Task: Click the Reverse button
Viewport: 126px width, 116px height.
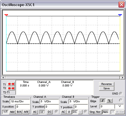Action: click(107, 84)
